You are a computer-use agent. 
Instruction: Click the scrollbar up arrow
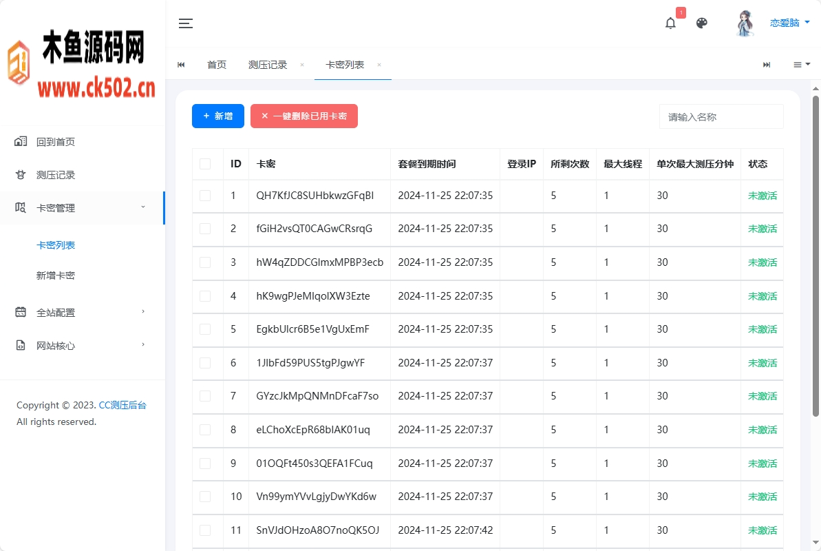pyautogui.click(x=815, y=88)
